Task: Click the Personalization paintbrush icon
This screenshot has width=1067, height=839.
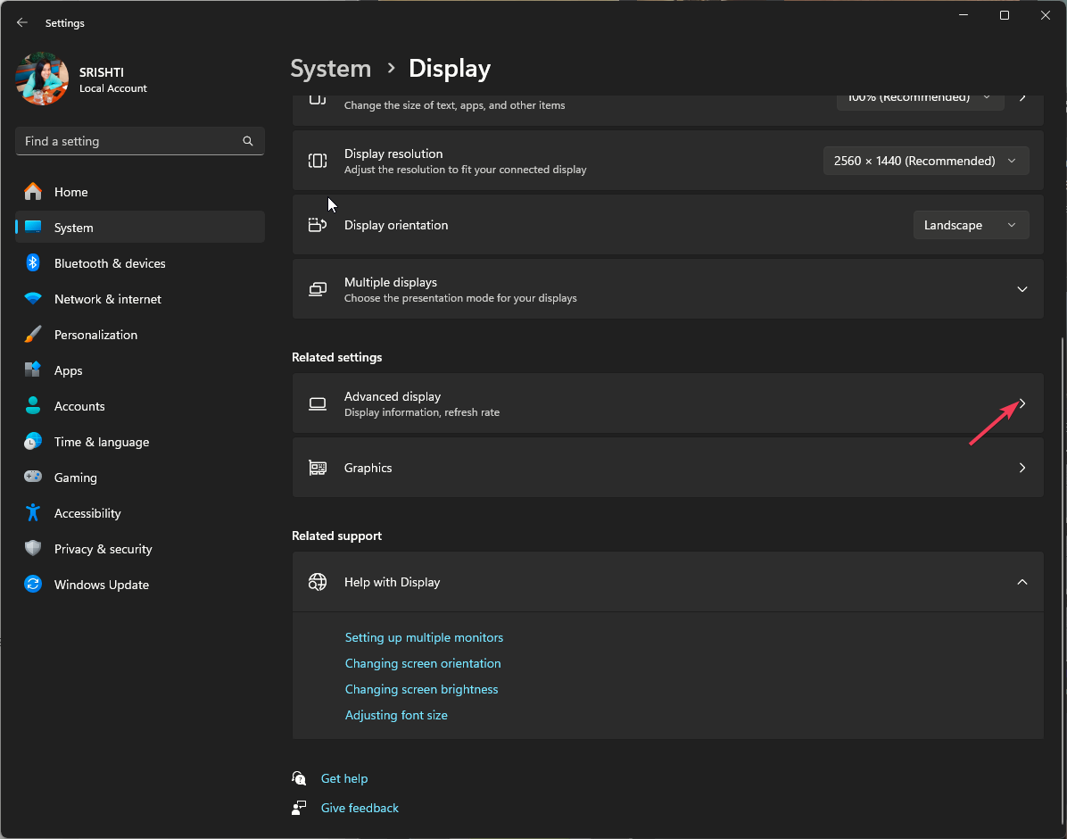Action: pyautogui.click(x=33, y=335)
